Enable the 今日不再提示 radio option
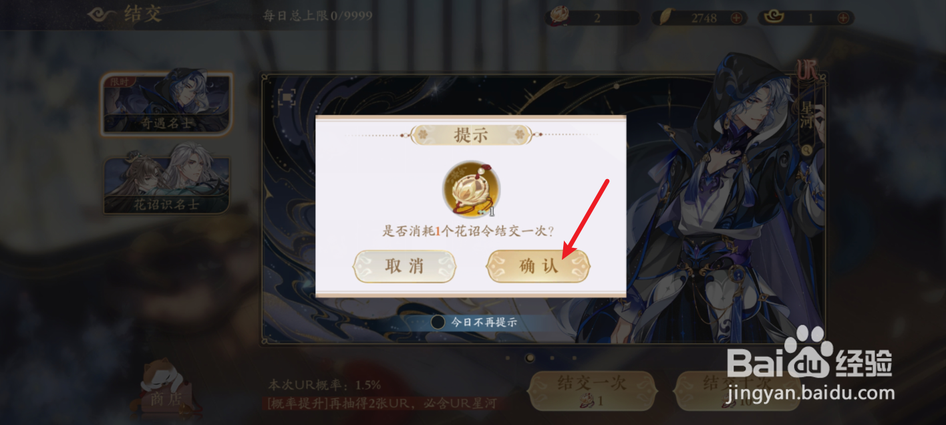The image size is (946, 425). coord(438,322)
